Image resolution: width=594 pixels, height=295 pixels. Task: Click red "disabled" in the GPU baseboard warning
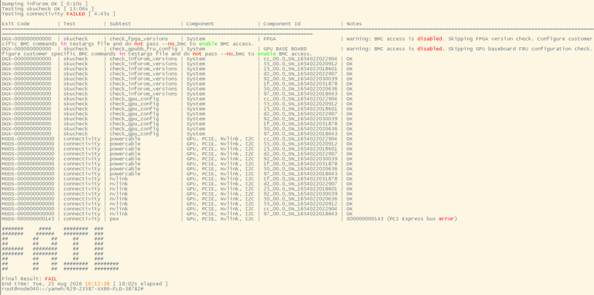[x=430, y=49]
